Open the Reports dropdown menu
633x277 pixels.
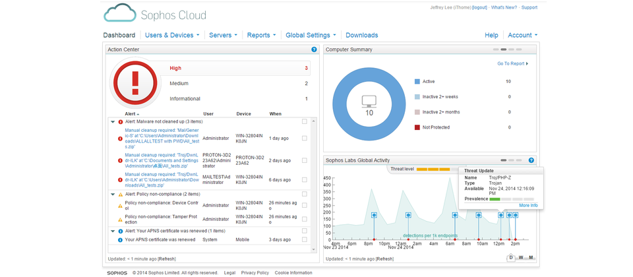coord(262,35)
